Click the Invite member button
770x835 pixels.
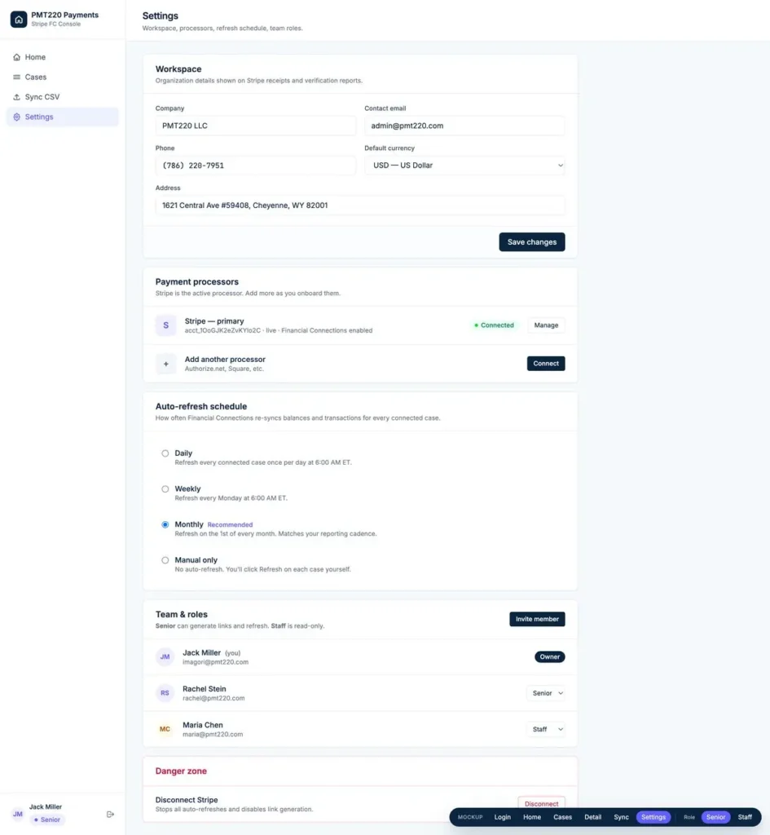click(537, 620)
